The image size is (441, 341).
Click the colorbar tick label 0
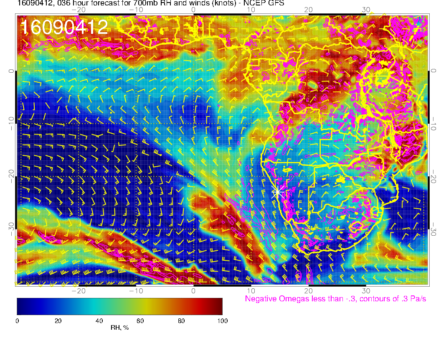click(17, 321)
